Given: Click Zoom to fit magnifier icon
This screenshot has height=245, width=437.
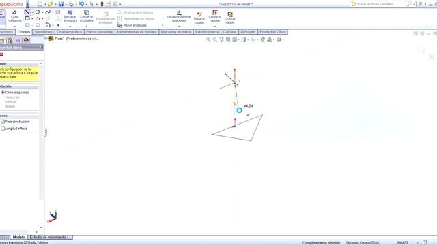Looking at the screenshot, I should pyautogui.click(x=208, y=39).
